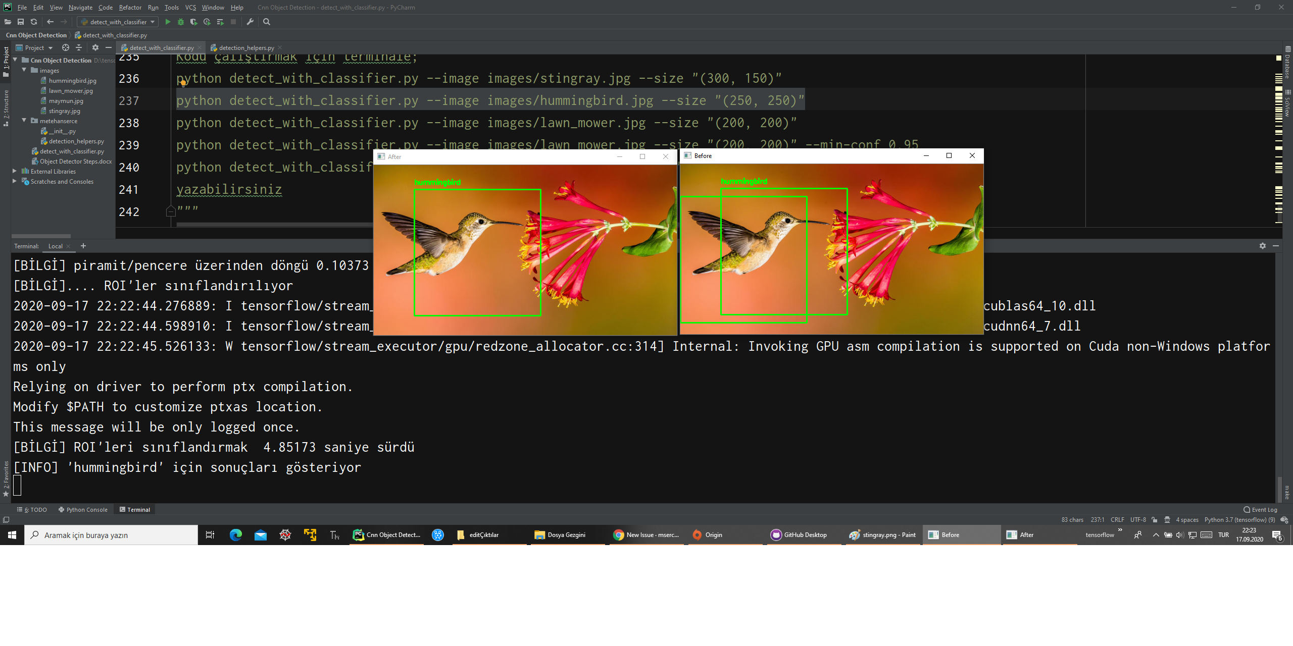The width and height of the screenshot is (1293, 646).
Task: Open Settings via the wrench icon
Action: click(250, 22)
